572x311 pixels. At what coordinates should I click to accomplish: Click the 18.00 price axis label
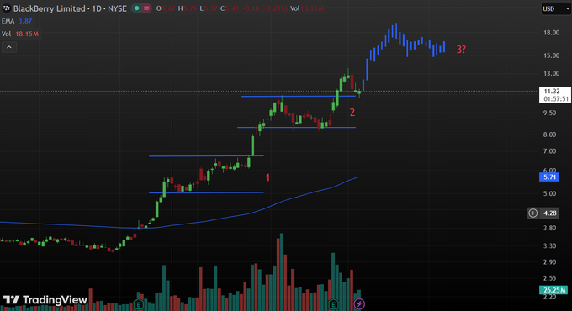tap(551, 33)
